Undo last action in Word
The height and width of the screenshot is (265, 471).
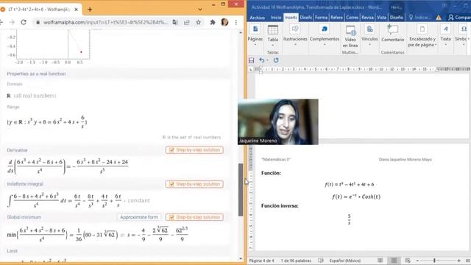click(x=262, y=60)
